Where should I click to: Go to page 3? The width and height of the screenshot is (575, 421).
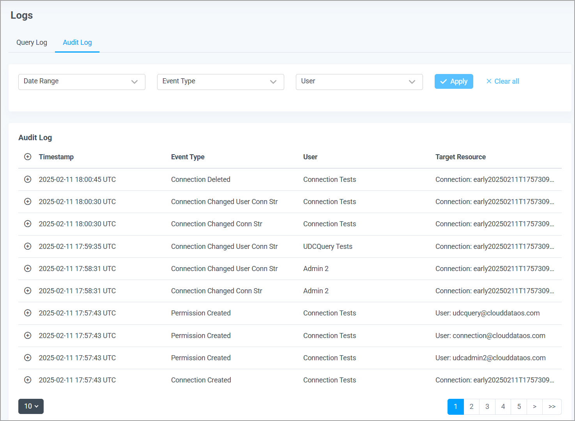pyautogui.click(x=487, y=407)
